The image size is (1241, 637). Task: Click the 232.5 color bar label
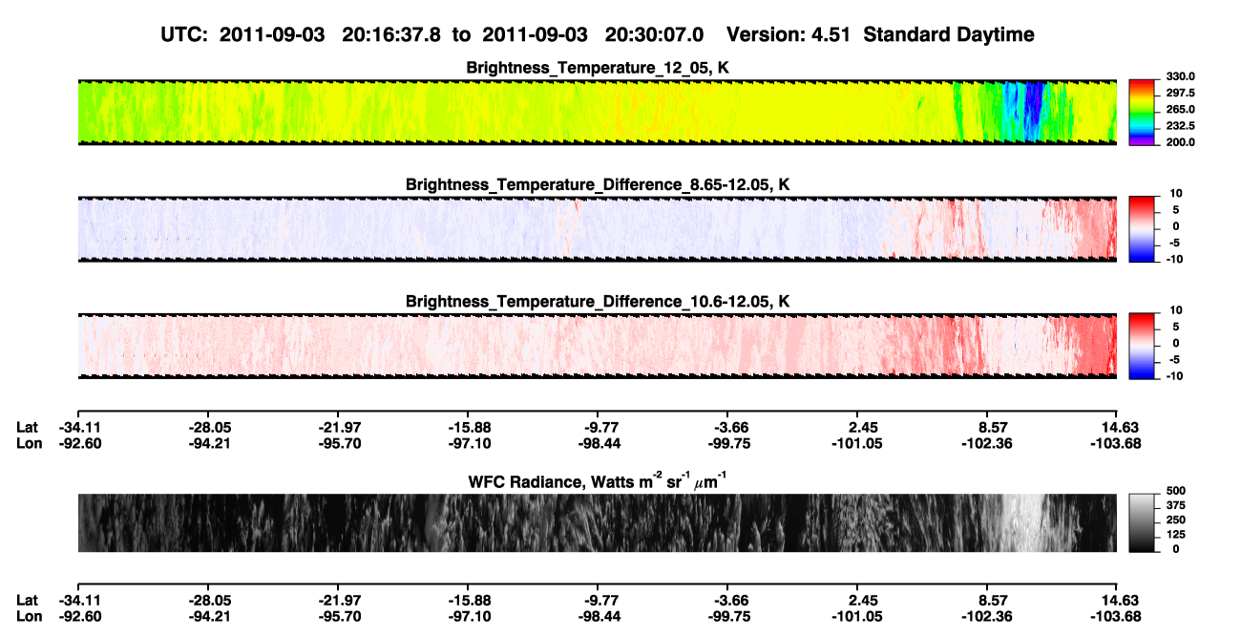[1181, 125]
